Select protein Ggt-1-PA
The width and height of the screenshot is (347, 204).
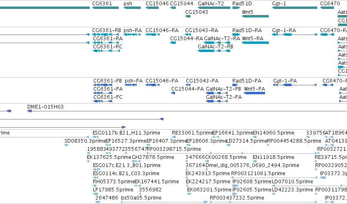(x=285, y=81)
